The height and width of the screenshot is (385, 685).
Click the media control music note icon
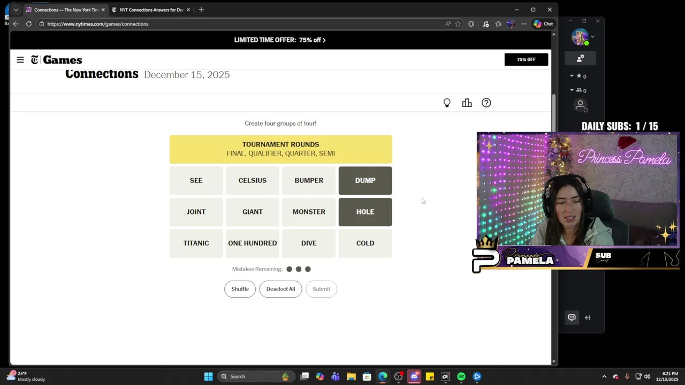click(x=485, y=24)
